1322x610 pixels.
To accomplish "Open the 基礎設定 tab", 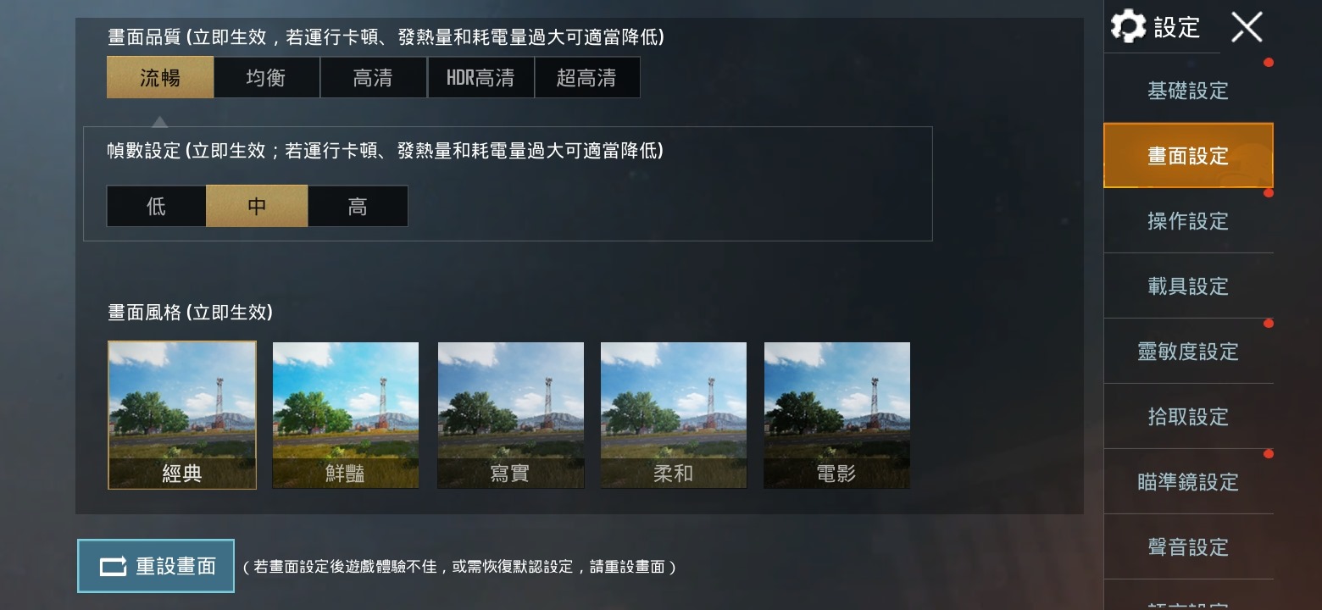I will pyautogui.click(x=1188, y=91).
